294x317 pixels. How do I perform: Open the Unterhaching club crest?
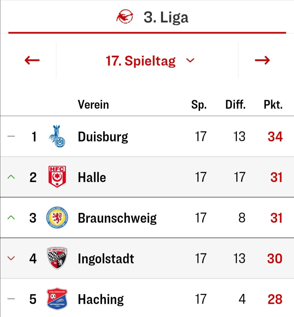point(57,299)
